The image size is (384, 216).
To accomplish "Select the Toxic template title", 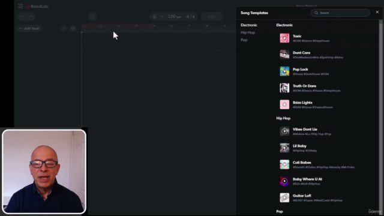I will point(297,36).
